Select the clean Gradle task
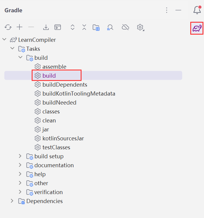The image size is (204, 218). (x=49, y=120)
